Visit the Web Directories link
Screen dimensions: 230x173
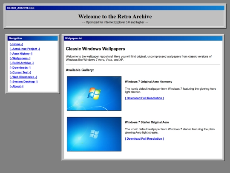click(x=23, y=77)
